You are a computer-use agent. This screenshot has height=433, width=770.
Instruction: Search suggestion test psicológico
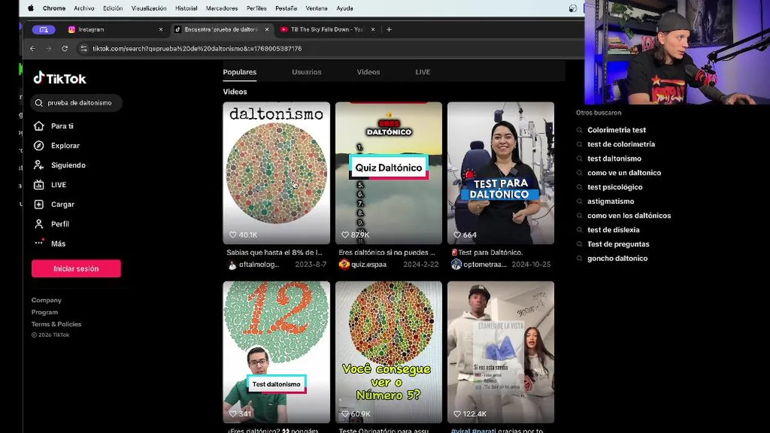615,187
